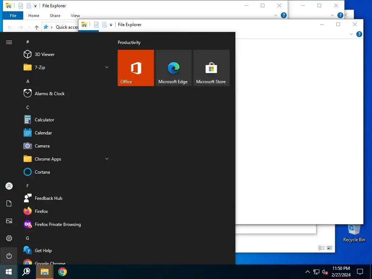Click the user account icon
Image resolution: width=372 pixels, height=279 pixels.
point(9,186)
